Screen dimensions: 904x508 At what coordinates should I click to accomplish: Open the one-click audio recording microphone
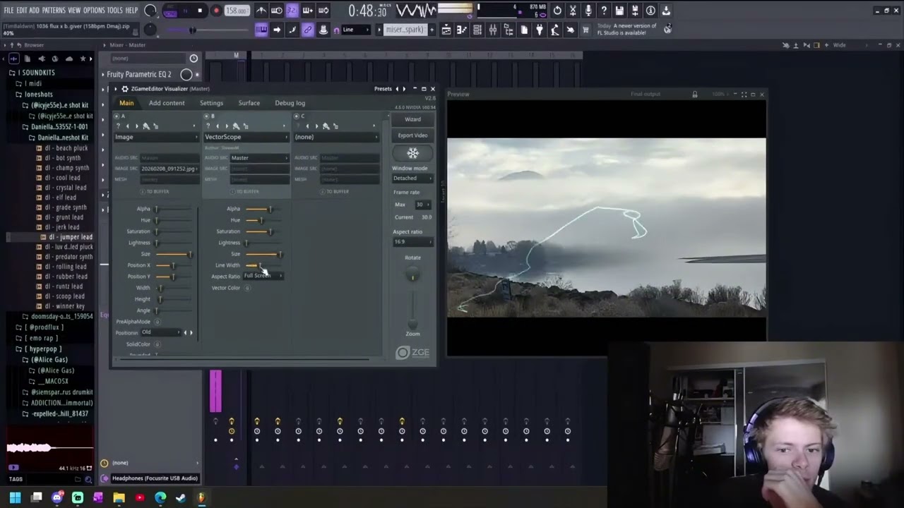[x=588, y=11]
